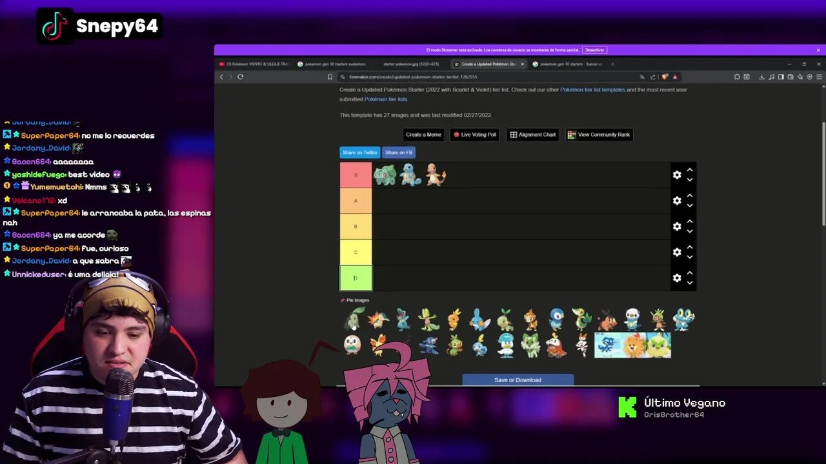Pick the Sobble starter image

coord(480,345)
